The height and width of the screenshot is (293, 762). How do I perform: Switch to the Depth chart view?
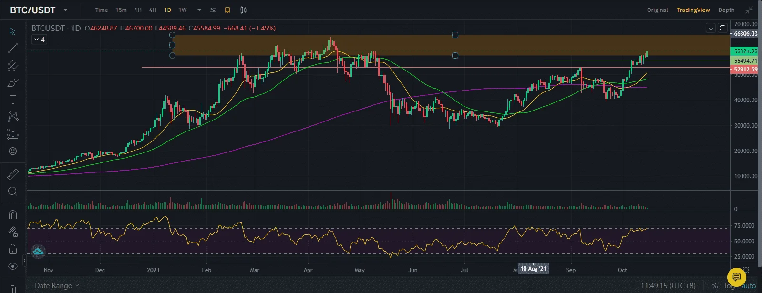click(x=726, y=10)
